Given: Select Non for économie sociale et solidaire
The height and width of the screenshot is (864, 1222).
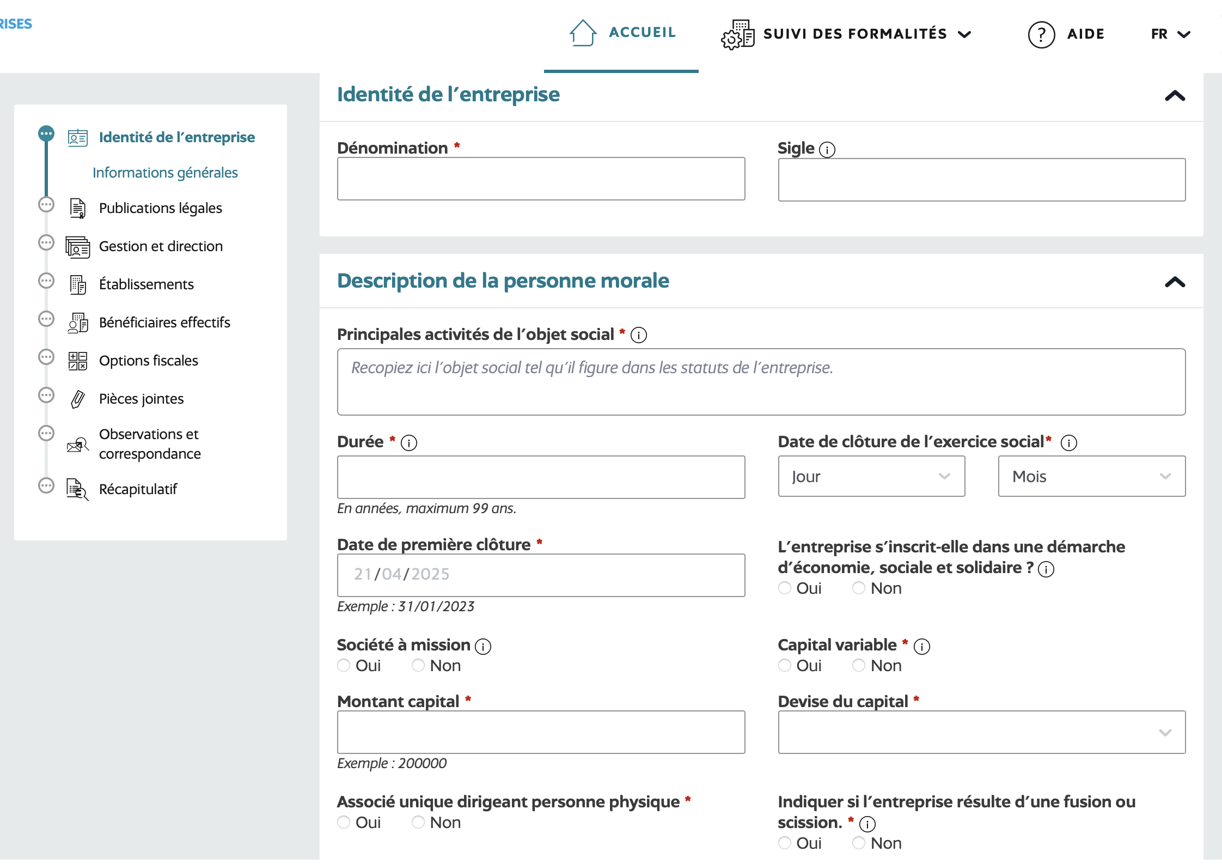Looking at the screenshot, I should [x=859, y=588].
